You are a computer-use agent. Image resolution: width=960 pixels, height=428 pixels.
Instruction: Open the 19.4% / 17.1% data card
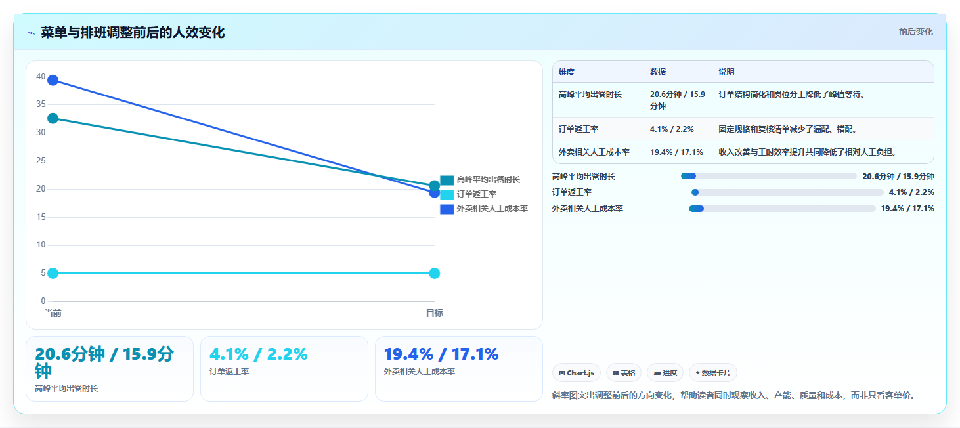pyautogui.click(x=459, y=369)
